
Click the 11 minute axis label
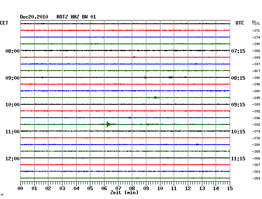click(174, 189)
